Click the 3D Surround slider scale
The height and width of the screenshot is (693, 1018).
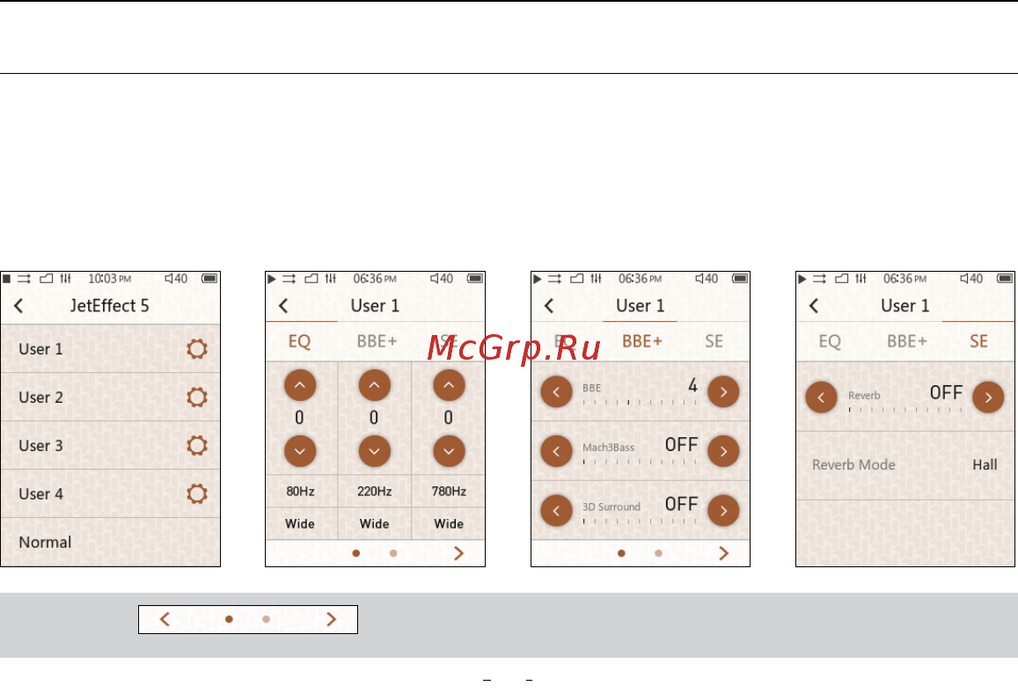640,521
